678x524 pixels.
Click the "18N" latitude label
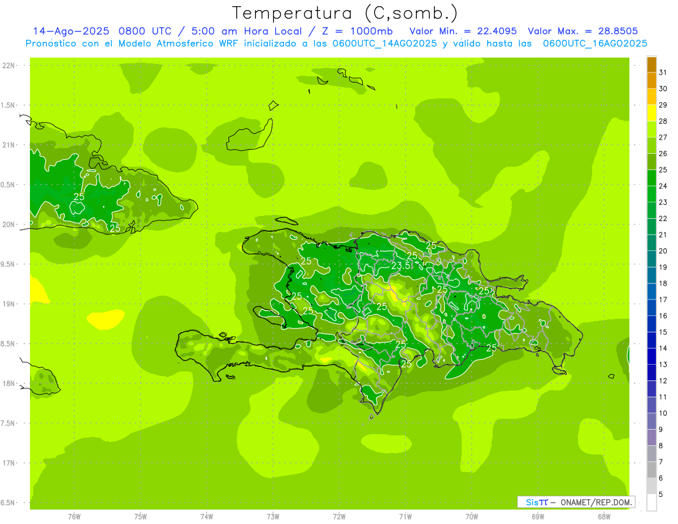(9, 383)
